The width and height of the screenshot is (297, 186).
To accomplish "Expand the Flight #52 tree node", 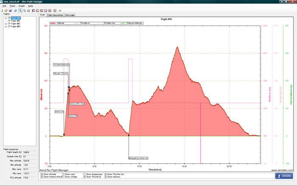I will tap(6, 24).
